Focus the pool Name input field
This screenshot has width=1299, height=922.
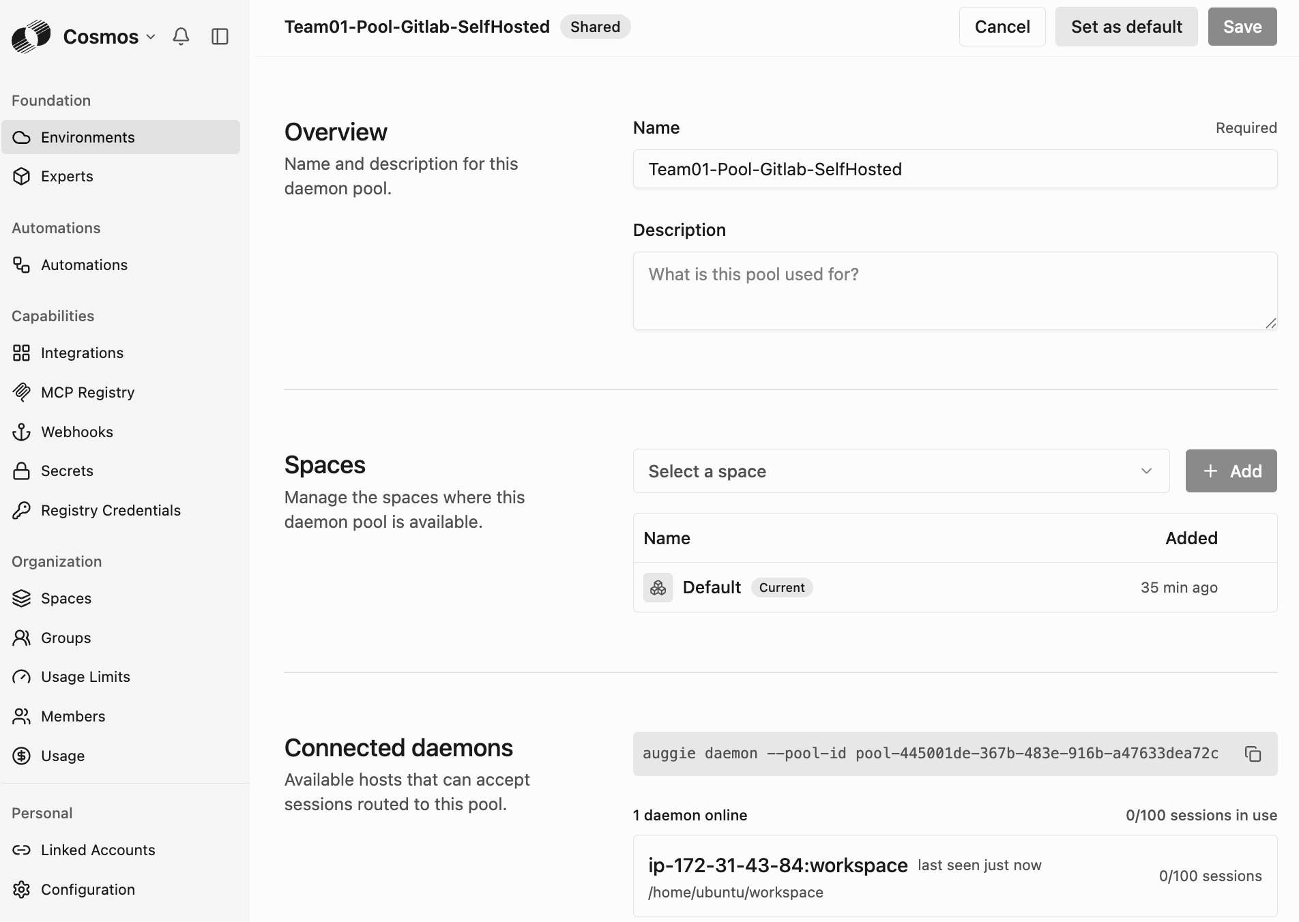point(955,169)
